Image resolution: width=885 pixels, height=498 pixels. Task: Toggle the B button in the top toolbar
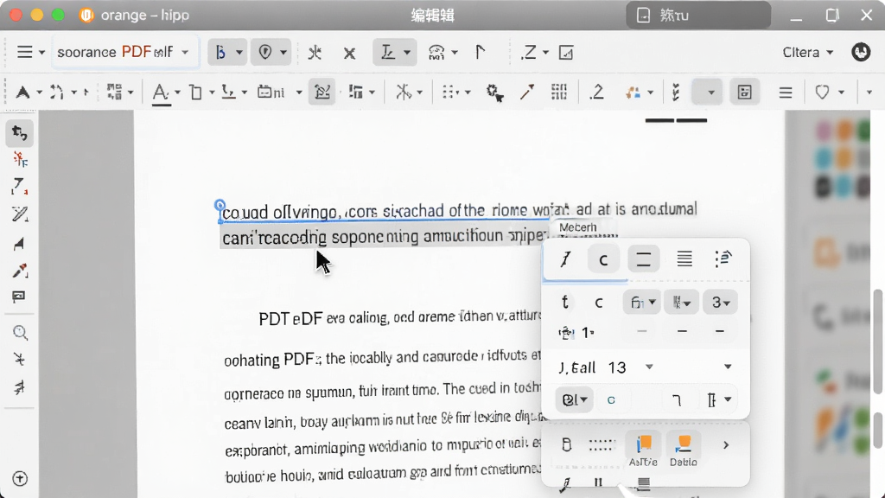coord(227,52)
